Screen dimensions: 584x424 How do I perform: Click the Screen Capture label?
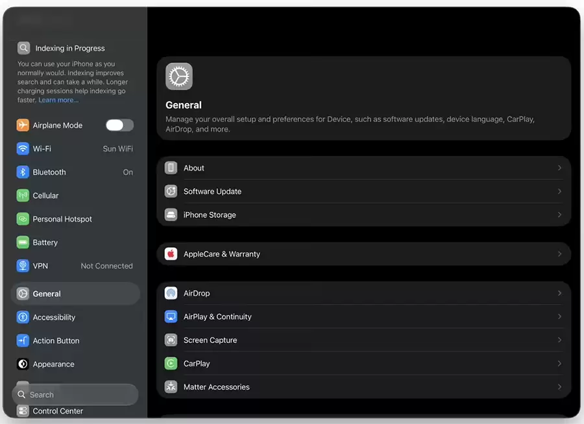click(210, 340)
